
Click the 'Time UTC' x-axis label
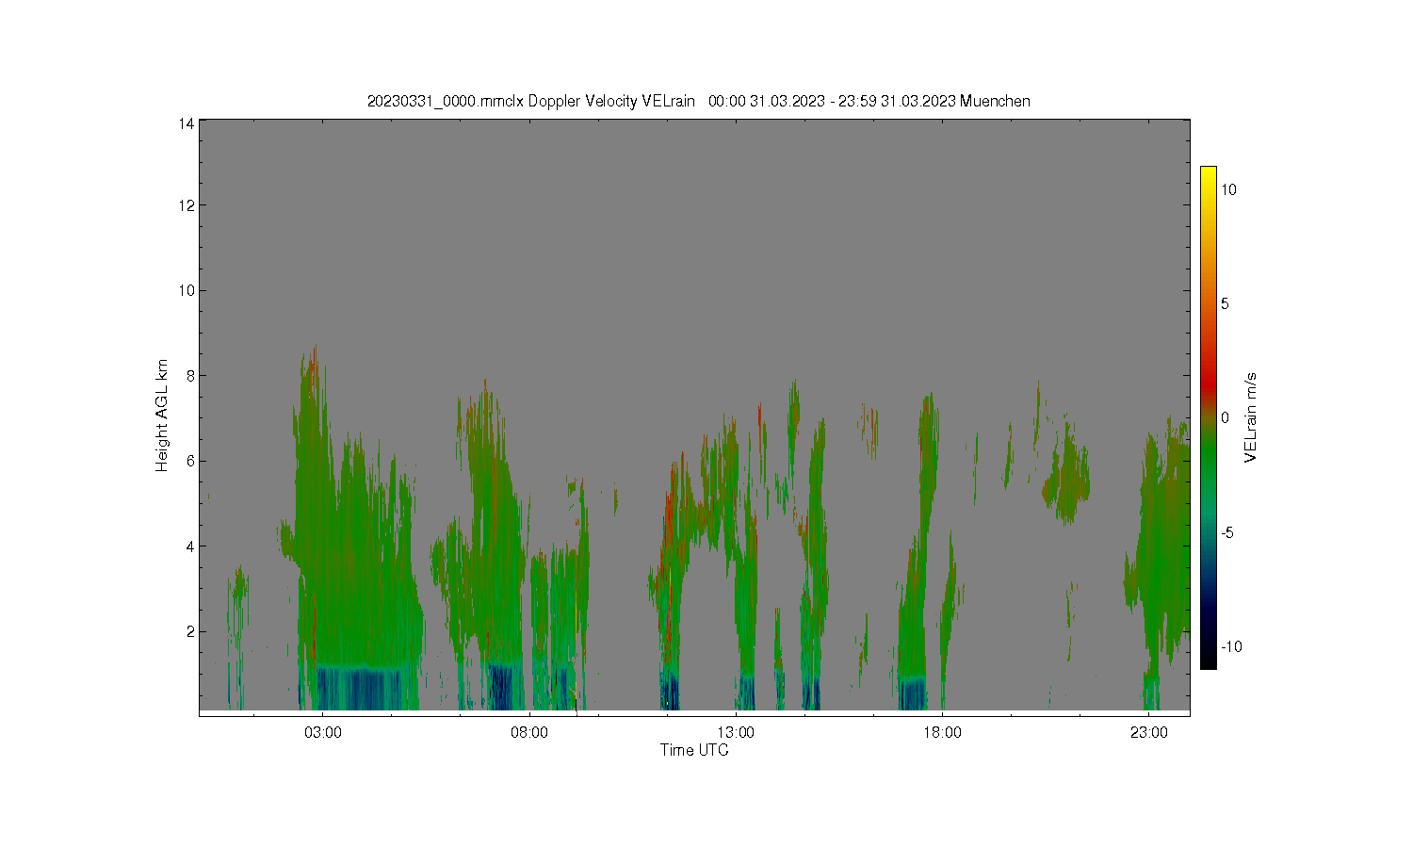tap(694, 750)
